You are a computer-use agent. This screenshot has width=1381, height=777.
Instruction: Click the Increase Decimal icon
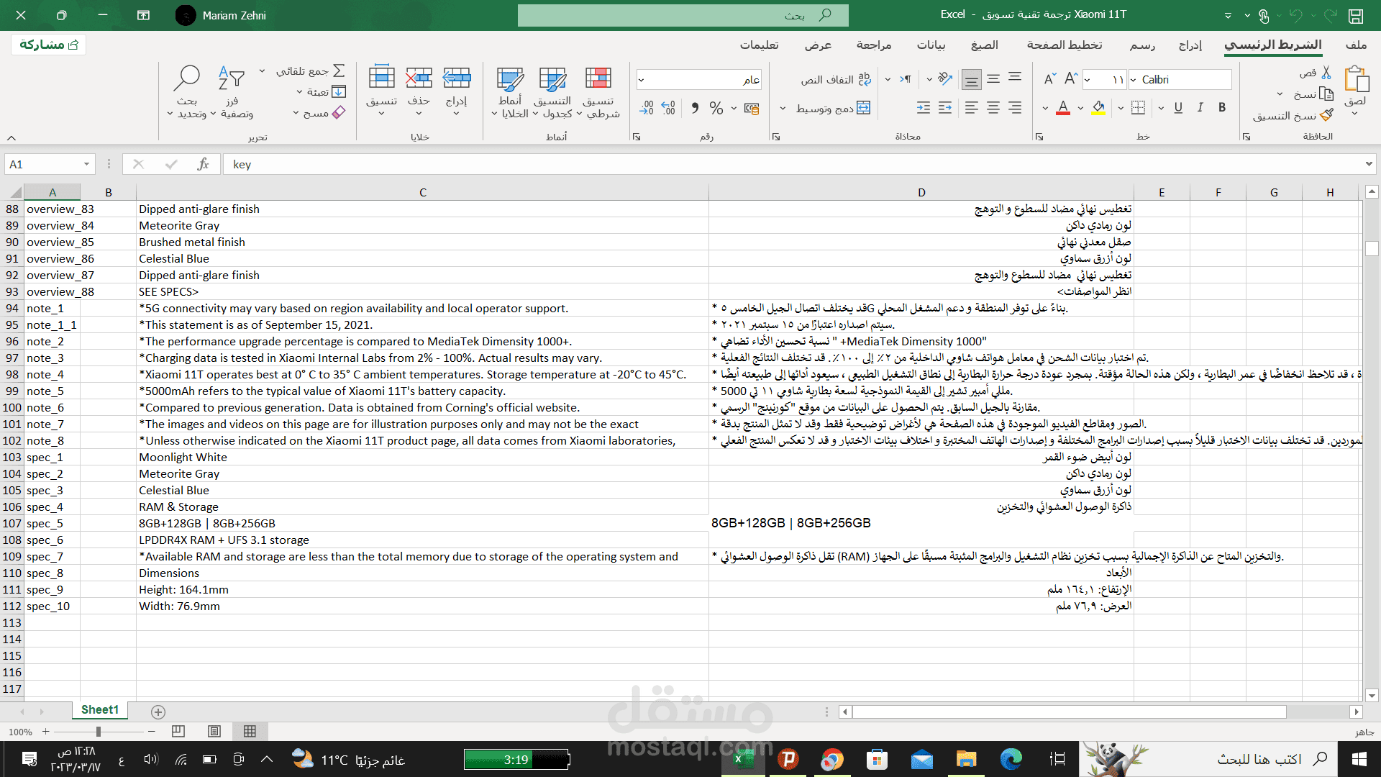point(668,108)
